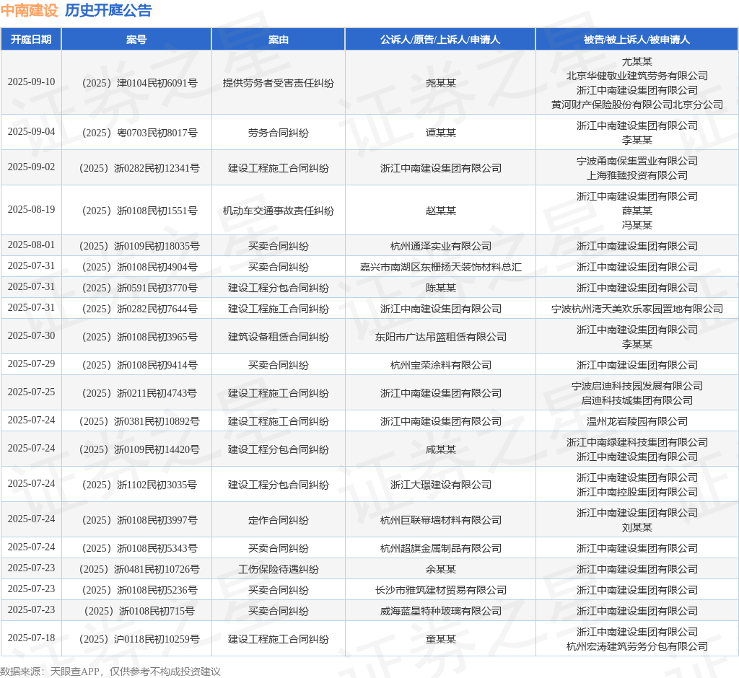Image resolution: width=739 pixels, height=678 pixels.
Task: Select the 开庭日期 column header
Action: coord(31,40)
